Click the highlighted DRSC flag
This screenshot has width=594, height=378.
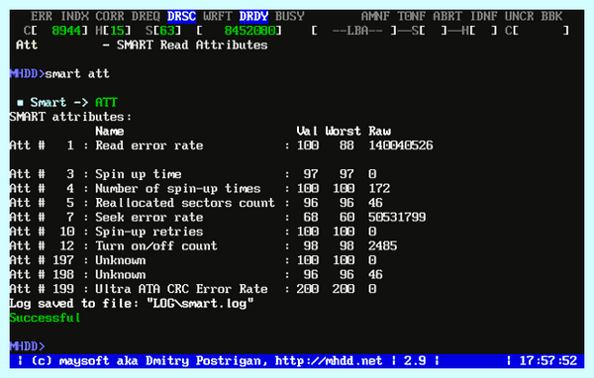[x=181, y=16]
